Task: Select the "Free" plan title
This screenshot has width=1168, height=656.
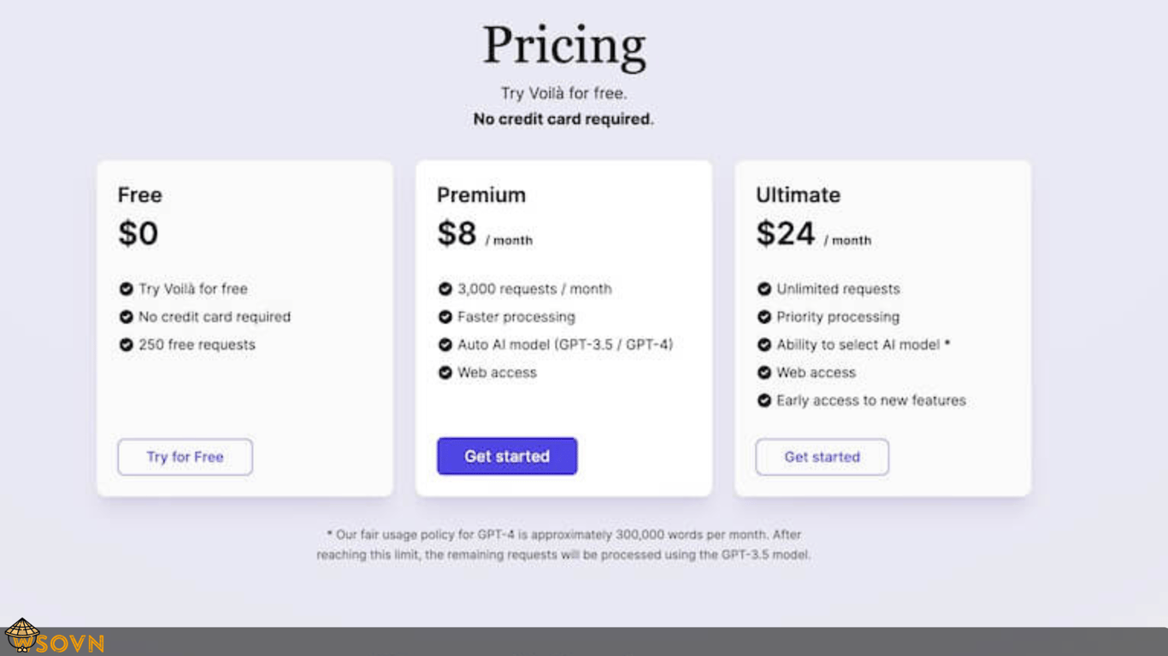Action: (x=140, y=196)
